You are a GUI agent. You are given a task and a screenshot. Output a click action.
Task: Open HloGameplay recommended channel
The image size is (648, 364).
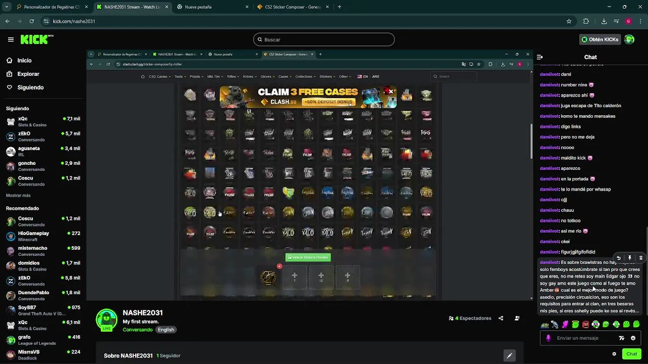[43, 236]
